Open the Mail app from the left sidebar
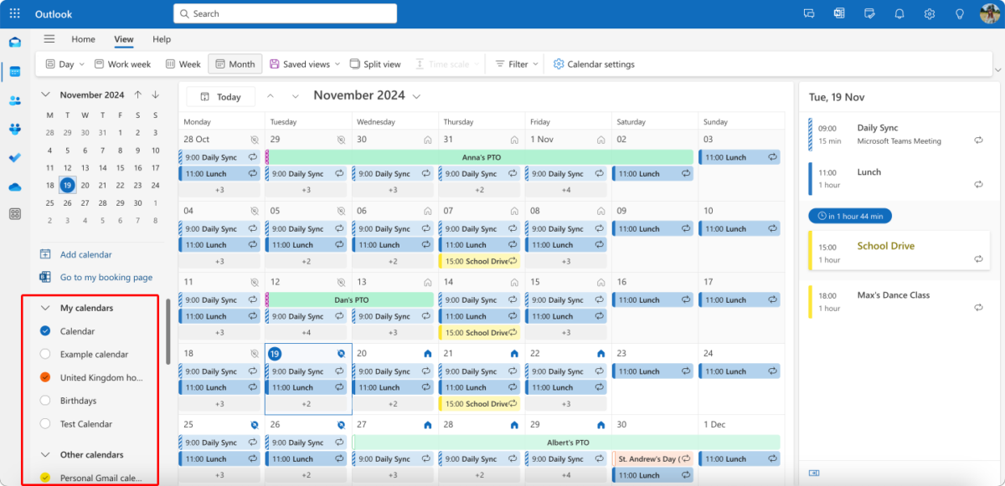Image resolution: width=1005 pixels, height=486 pixels. pos(16,42)
